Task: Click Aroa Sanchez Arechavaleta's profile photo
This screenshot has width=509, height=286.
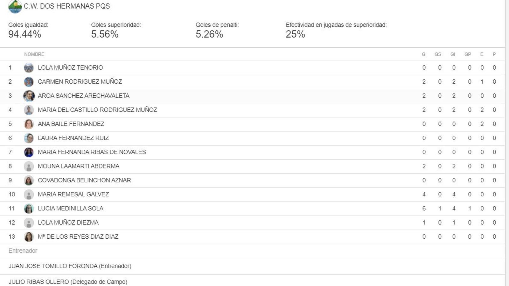Action: click(29, 96)
